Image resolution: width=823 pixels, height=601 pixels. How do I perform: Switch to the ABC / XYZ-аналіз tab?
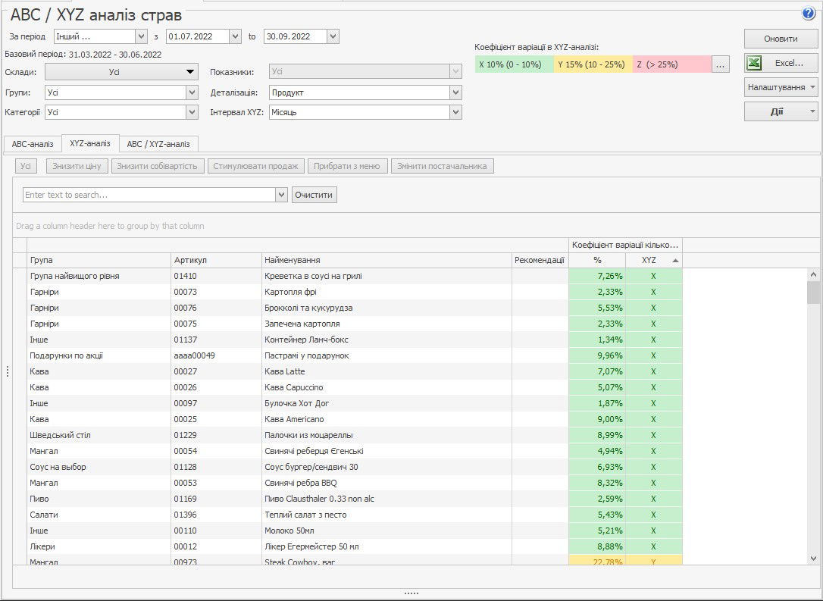click(x=158, y=144)
